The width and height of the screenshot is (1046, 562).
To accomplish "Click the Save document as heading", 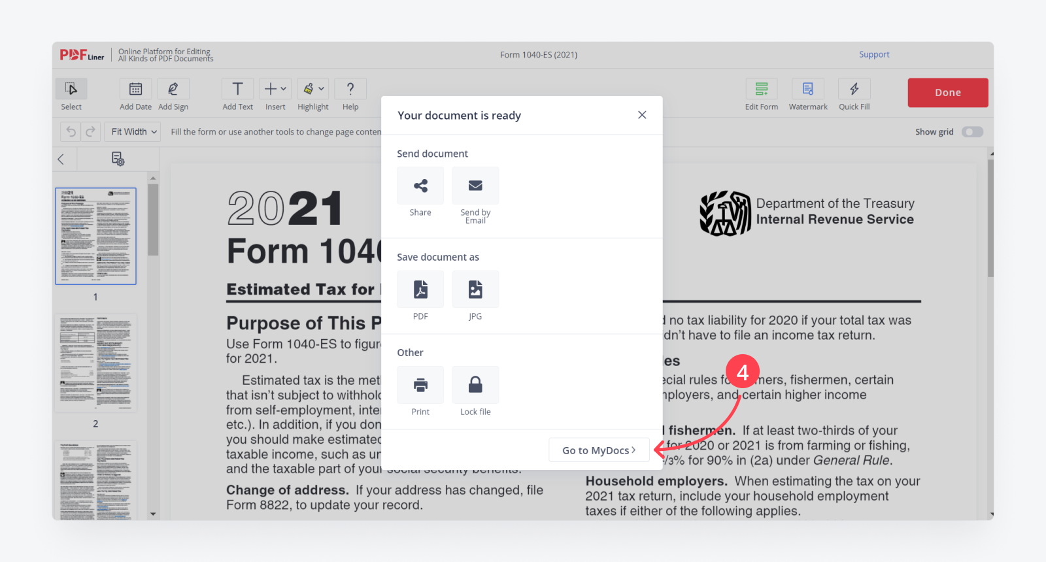I will click(438, 257).
